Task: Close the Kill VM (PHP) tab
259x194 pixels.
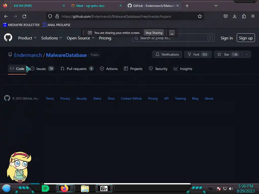Action: coord(64,6)
